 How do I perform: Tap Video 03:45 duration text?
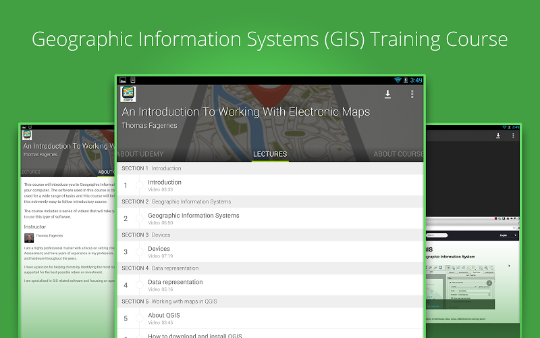(x=161, y=323)
